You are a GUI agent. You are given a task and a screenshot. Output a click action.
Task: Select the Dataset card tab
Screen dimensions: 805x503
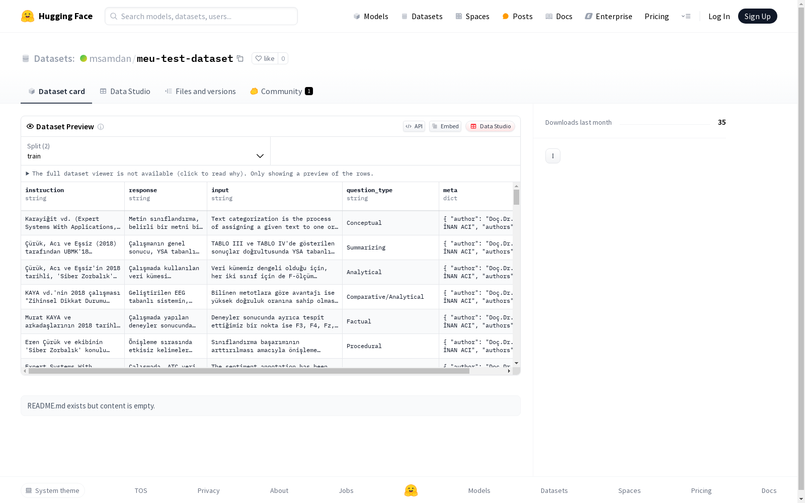[x=56, y=91]
